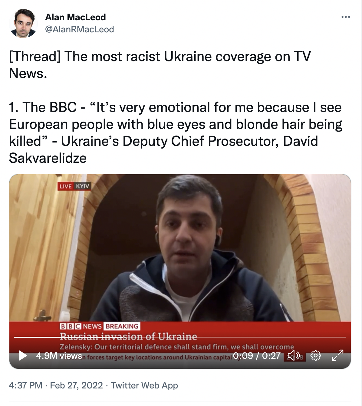Screen dimensions: 362x406
Task: Click the Twitter Web App source label
Action: click(x=144, y=385)
